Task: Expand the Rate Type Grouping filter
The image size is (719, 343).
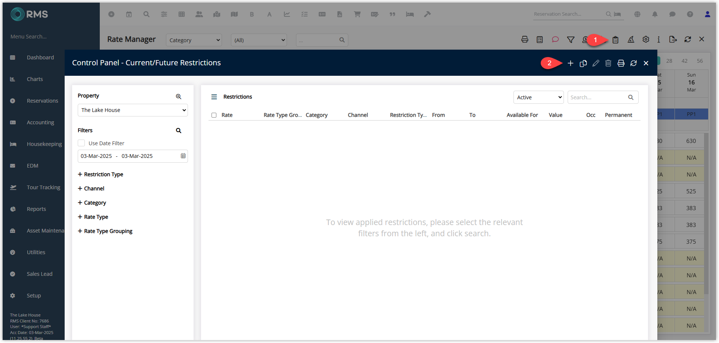Action: (x=105, y=231)
